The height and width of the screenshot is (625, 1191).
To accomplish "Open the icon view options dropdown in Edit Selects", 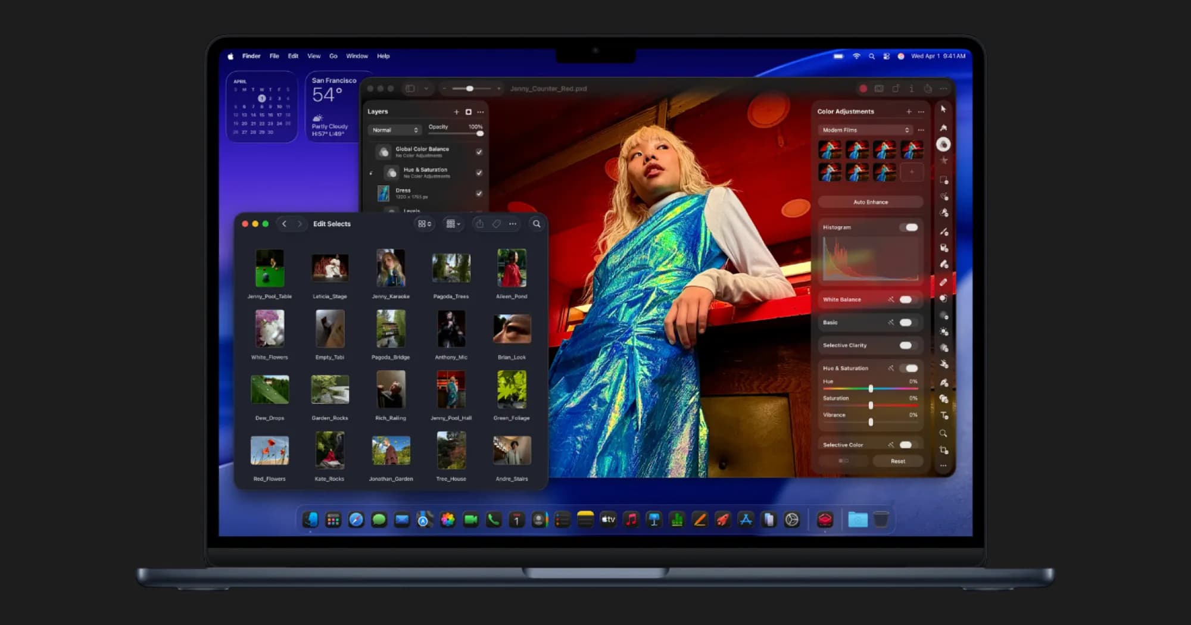I will 424,224.
